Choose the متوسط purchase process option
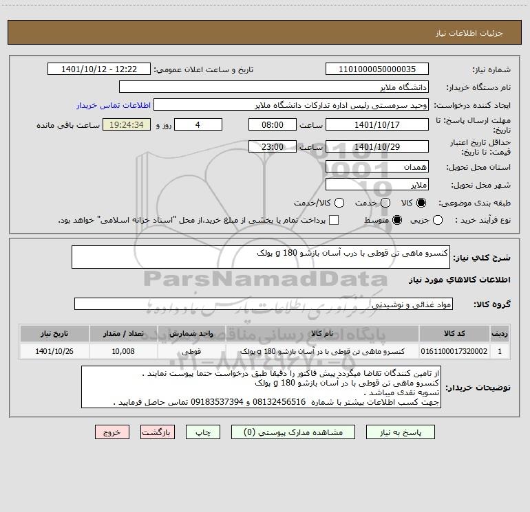 [397, 220]
